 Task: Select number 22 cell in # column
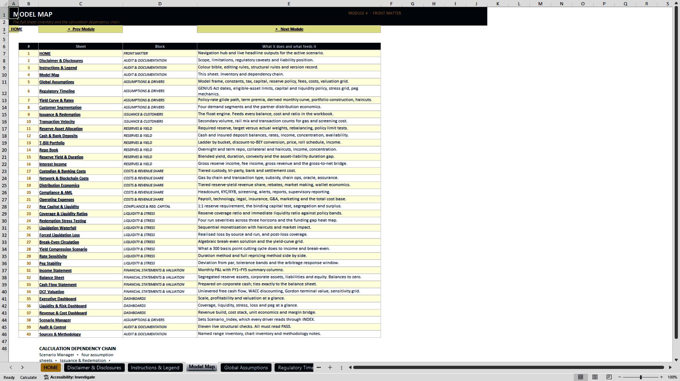(x=29, y=206)
